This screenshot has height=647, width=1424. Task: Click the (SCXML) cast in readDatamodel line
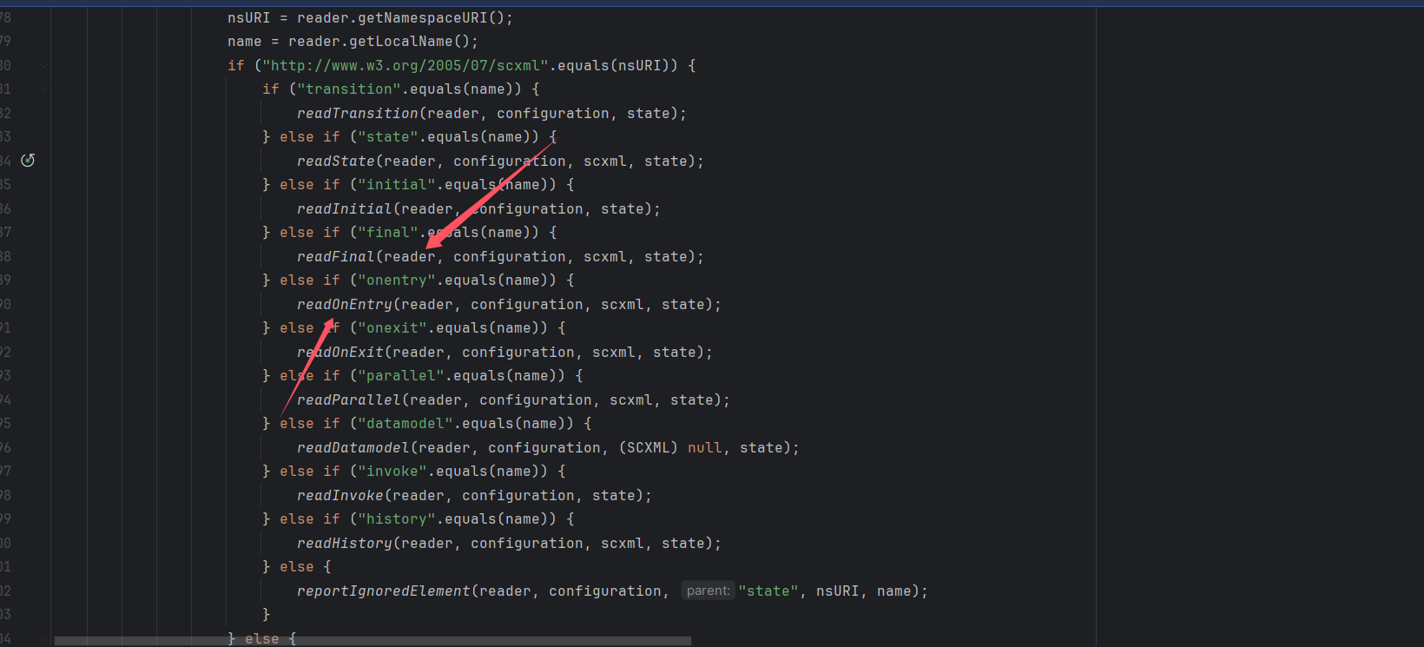pyautogui.click(x=649, y=448)
